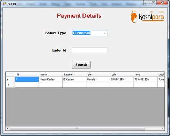The height and width of the screenshot is (136, 170).
Task: Select the cell 'G Kadam'
Action: point(74,80)
